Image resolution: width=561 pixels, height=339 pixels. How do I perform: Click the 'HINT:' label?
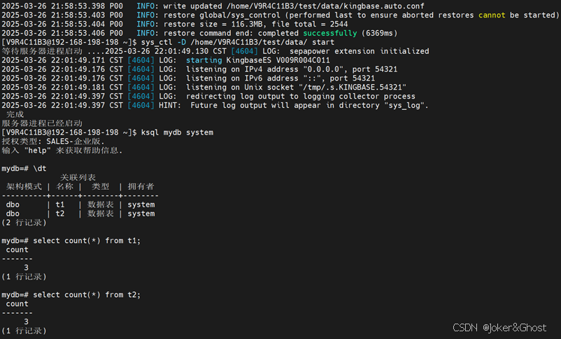click(x=170, y=105)
